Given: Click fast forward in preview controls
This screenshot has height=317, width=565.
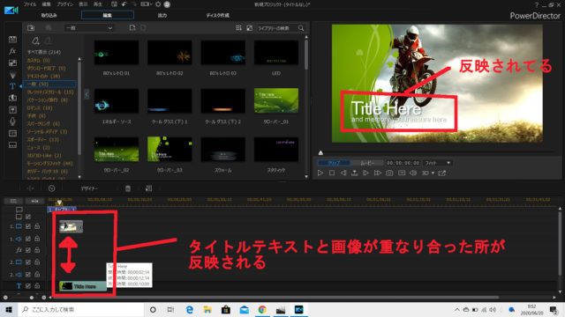Looking at the screenshot, I should click(x=377, y=173).
